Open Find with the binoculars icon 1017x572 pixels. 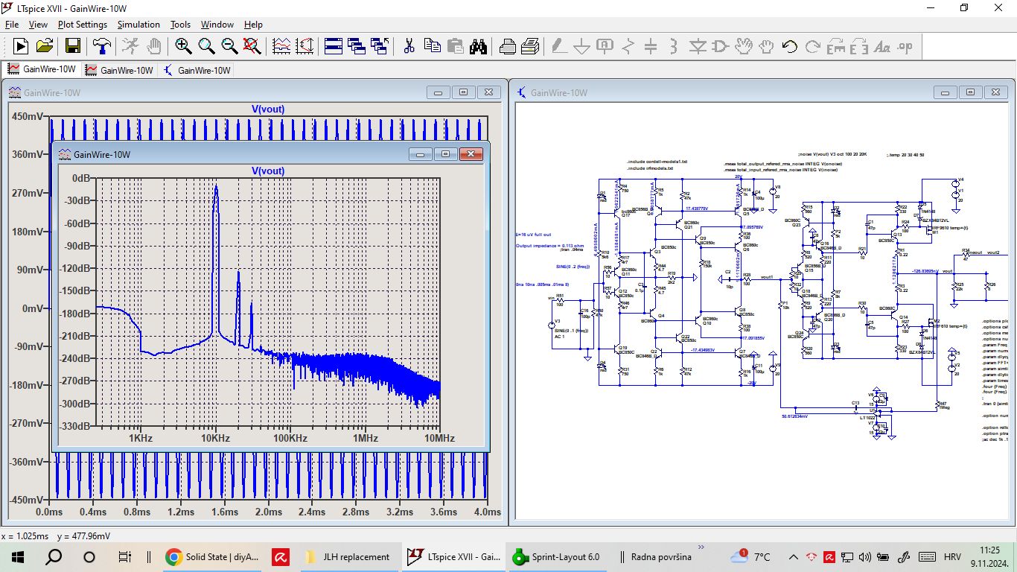click(x=478, y=46)
